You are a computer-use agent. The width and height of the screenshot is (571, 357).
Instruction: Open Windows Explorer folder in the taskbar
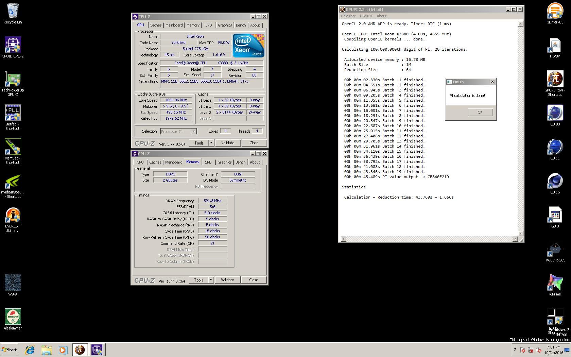[46, 350]
